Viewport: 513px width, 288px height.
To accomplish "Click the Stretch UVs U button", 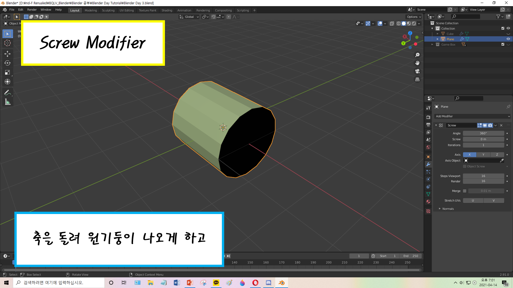I will tap(473, 200).
